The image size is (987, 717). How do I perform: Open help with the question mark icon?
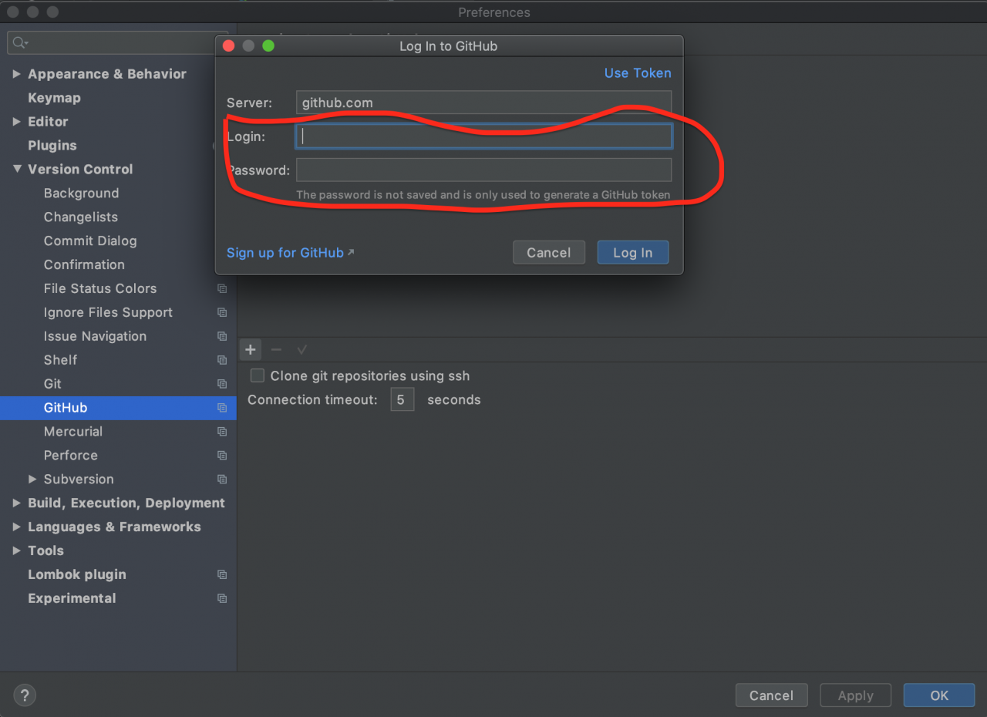point(25,695)
